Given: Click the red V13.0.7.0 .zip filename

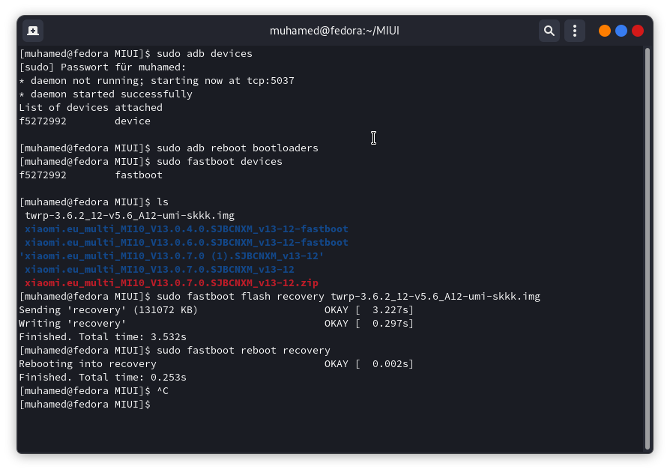Looking at the screenshot, I should [x=172, y=283].
